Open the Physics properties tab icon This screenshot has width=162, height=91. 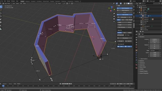pos(136,58)
